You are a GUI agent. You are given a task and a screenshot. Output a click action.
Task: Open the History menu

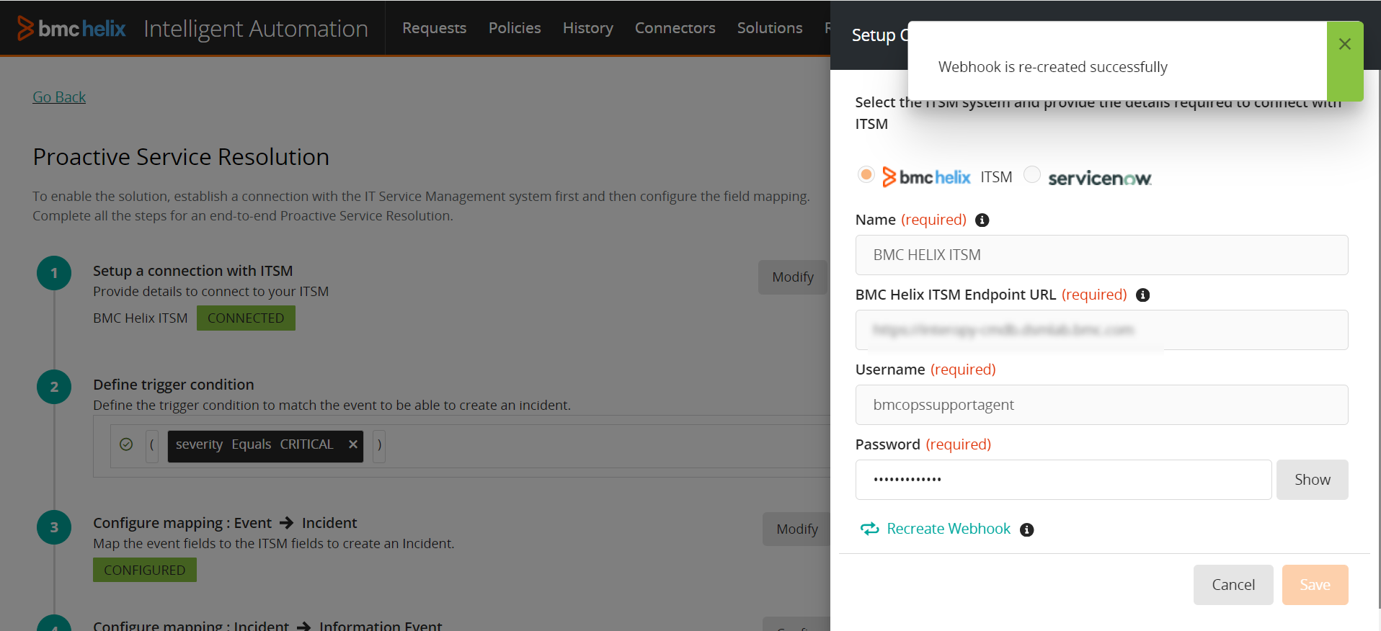[588, 28]
